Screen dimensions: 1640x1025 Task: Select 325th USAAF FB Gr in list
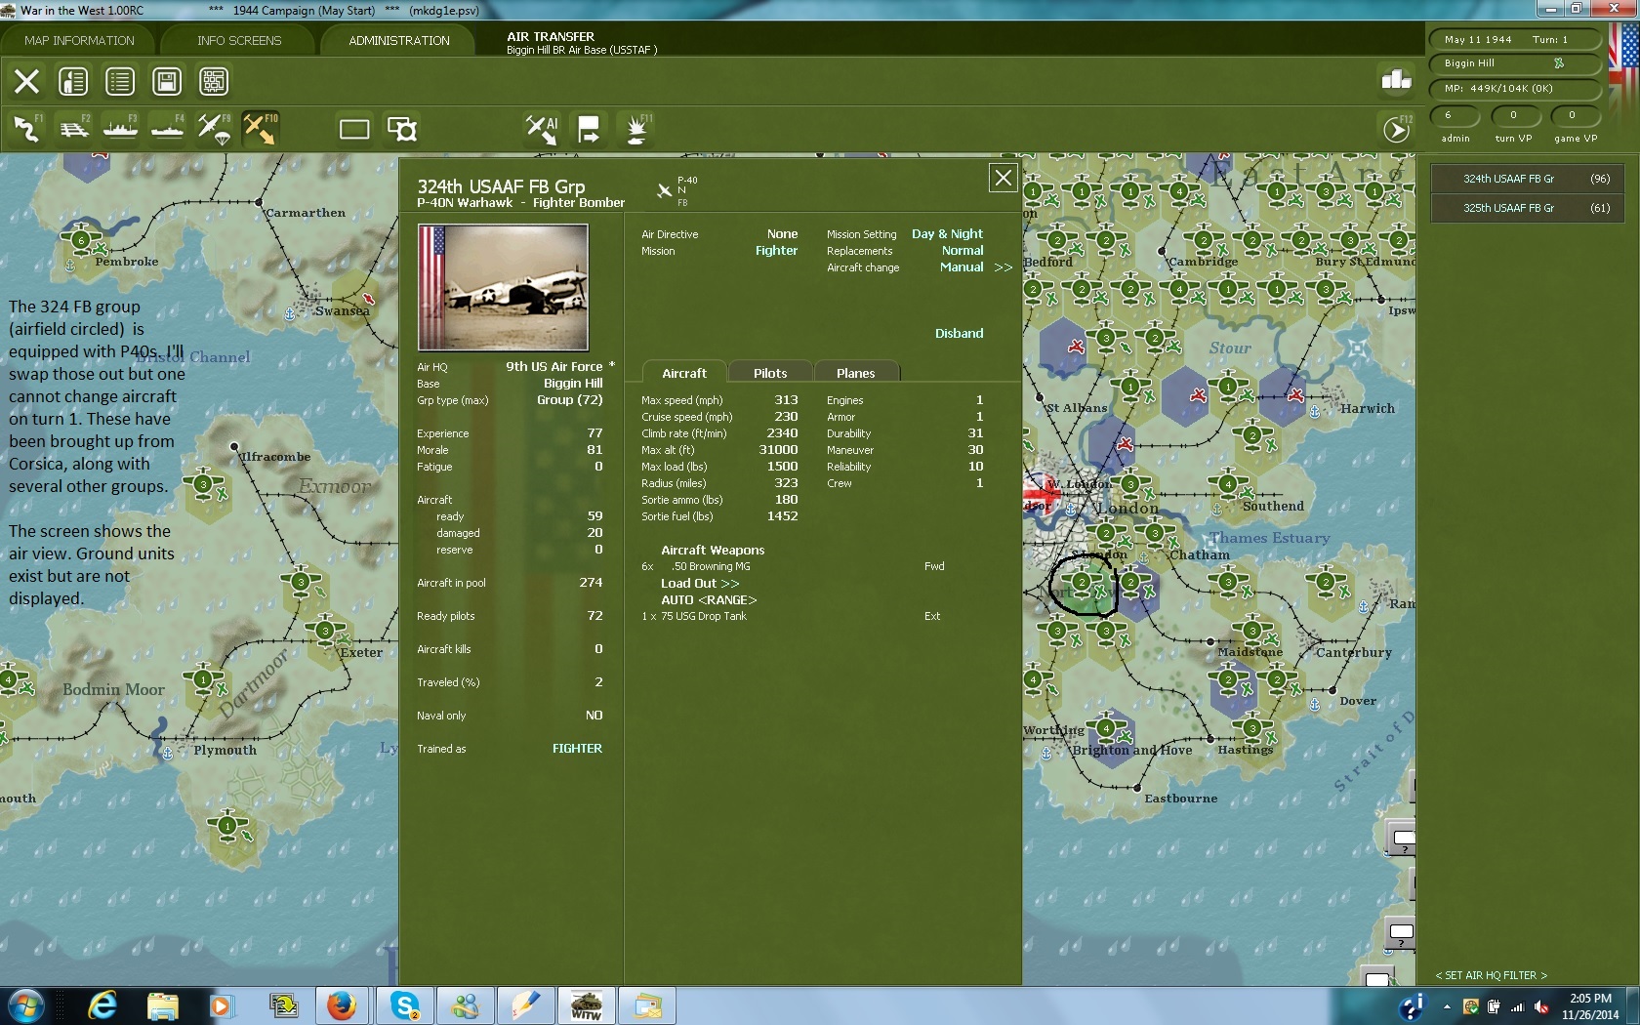click(x=1527, y=208)
